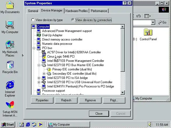
Task: Click the Go button in My Computer window
Action: coord(162,22)
